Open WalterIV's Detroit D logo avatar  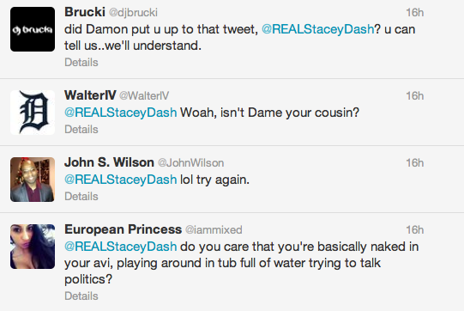click(33, 113)
